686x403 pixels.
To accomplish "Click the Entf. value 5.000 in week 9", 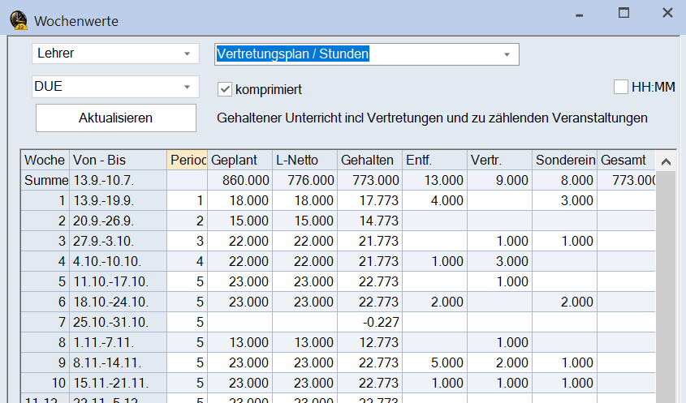I will tap(434, 361).
